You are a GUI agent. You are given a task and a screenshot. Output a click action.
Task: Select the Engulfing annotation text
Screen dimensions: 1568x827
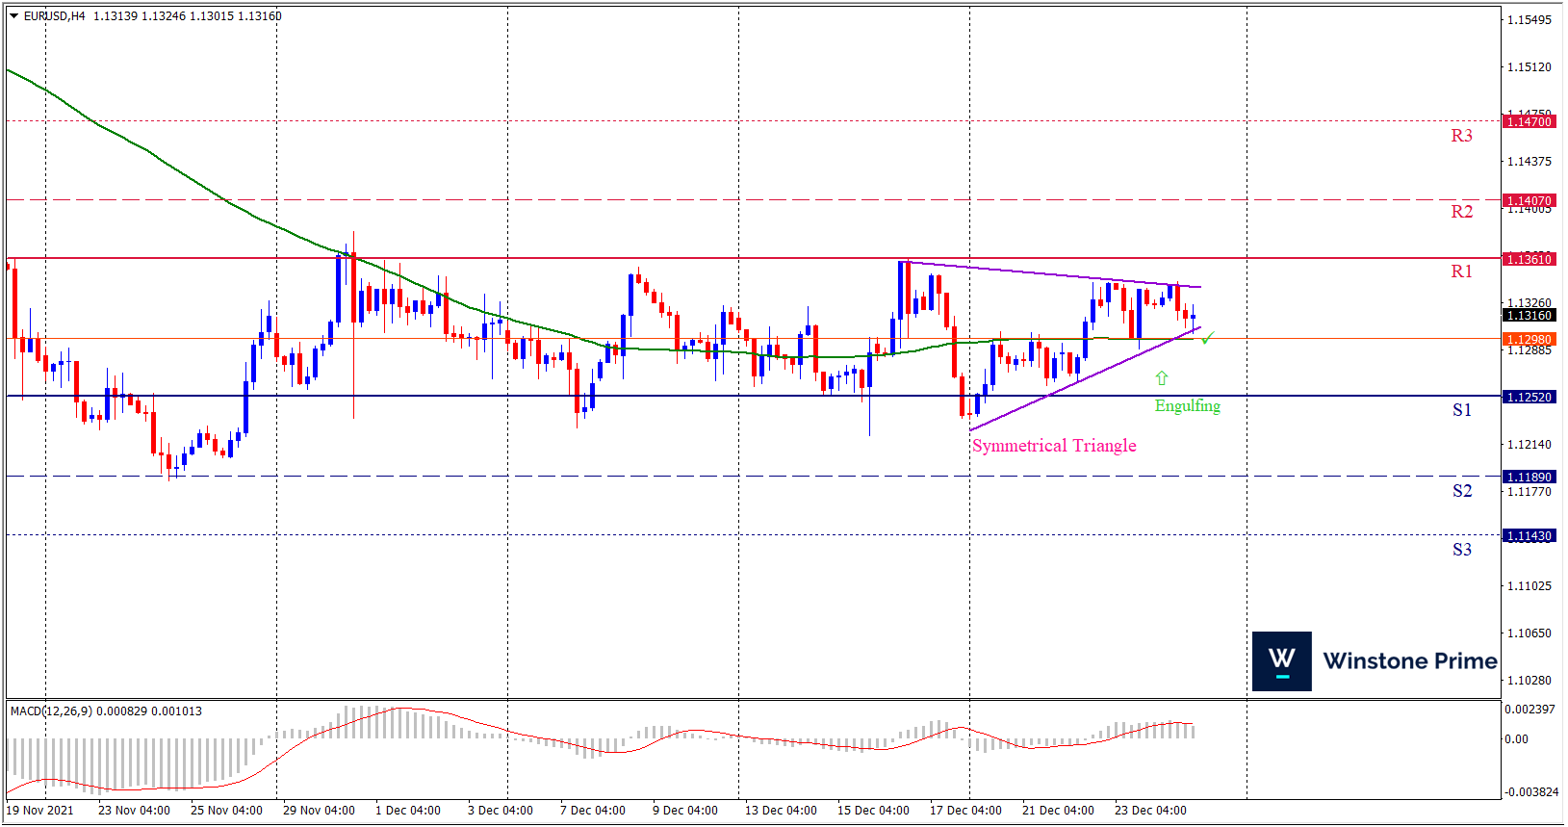click(x=1187, y=406)
